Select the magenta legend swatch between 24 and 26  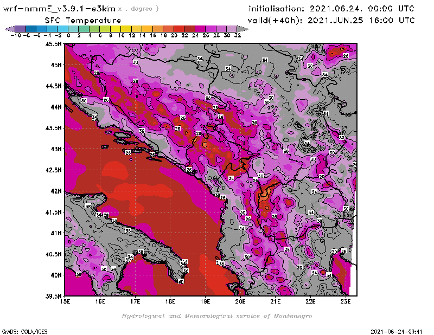(200, 29)
